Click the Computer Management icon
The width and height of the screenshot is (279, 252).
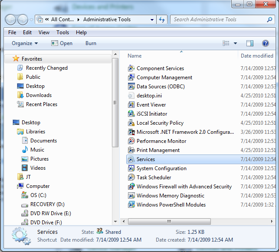tap(131, 78)
